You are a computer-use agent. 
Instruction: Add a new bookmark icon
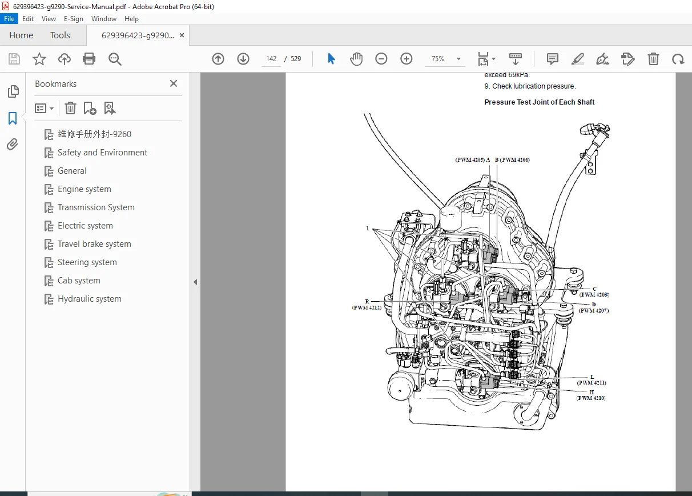point(90,108)
